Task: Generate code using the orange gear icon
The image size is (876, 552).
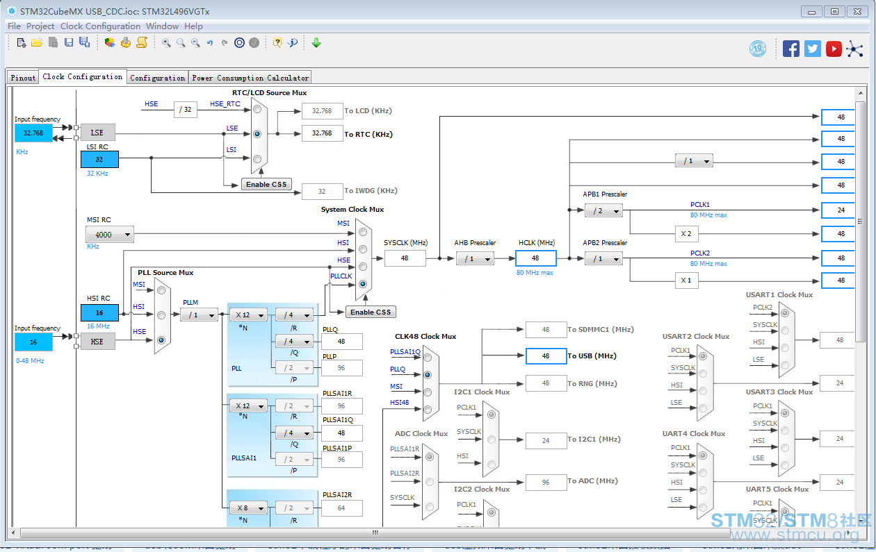Action: click(x=126, y=42)
